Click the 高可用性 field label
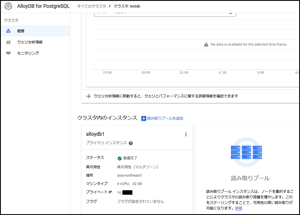 pyautogui.click(x=93, y=167)
